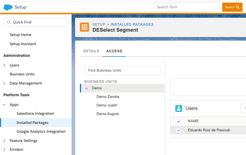Open Google Analytics Integration under Apps
Screen dimensions: 246x155
tap(41, 131)
